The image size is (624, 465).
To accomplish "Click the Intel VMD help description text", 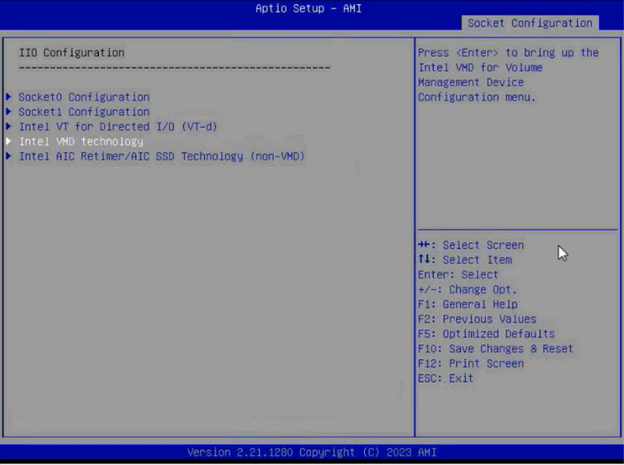I will point(508,74).
